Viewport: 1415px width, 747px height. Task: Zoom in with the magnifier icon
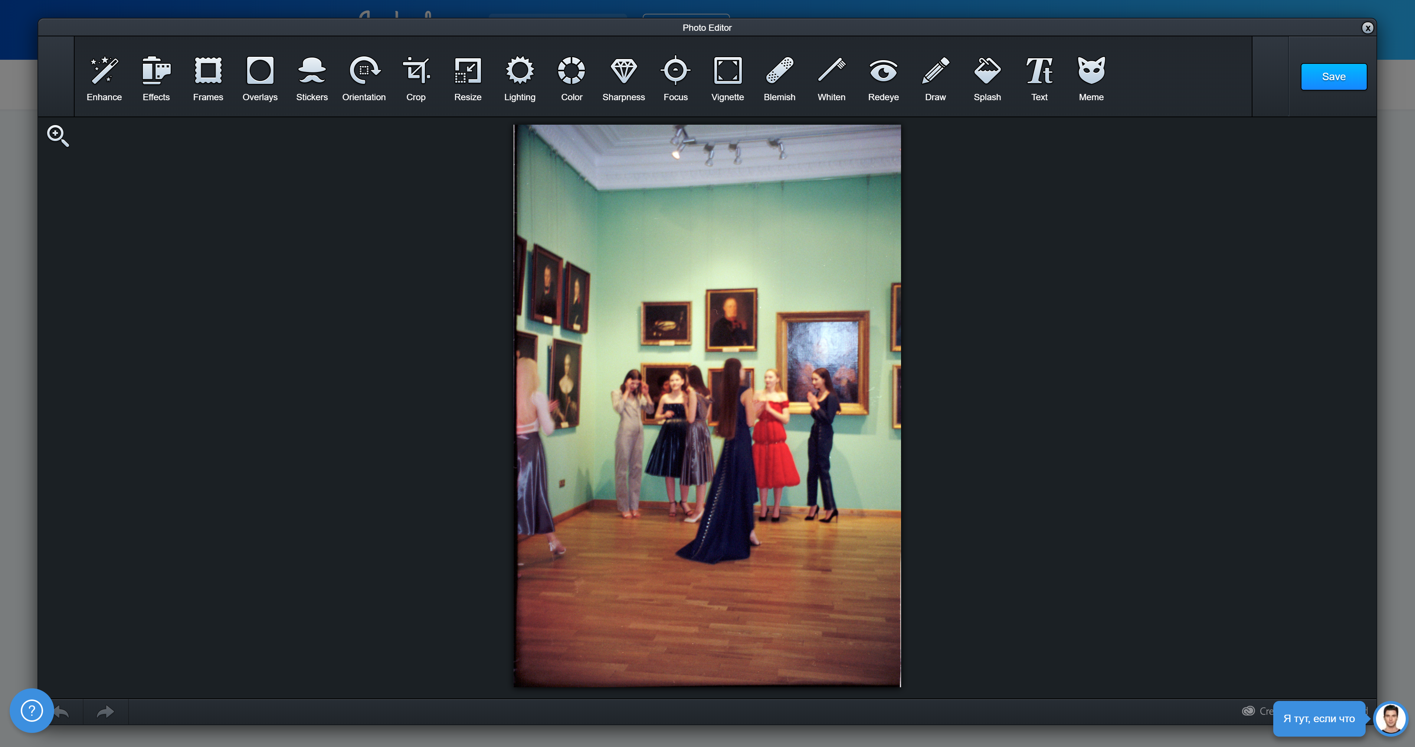pyautogui.click(x=58, y=136)
